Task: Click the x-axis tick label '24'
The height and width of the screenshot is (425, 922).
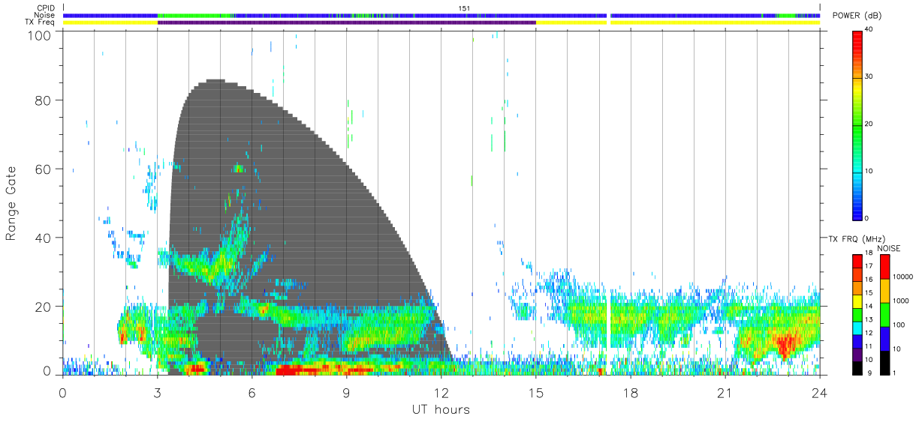Action: 820,393
